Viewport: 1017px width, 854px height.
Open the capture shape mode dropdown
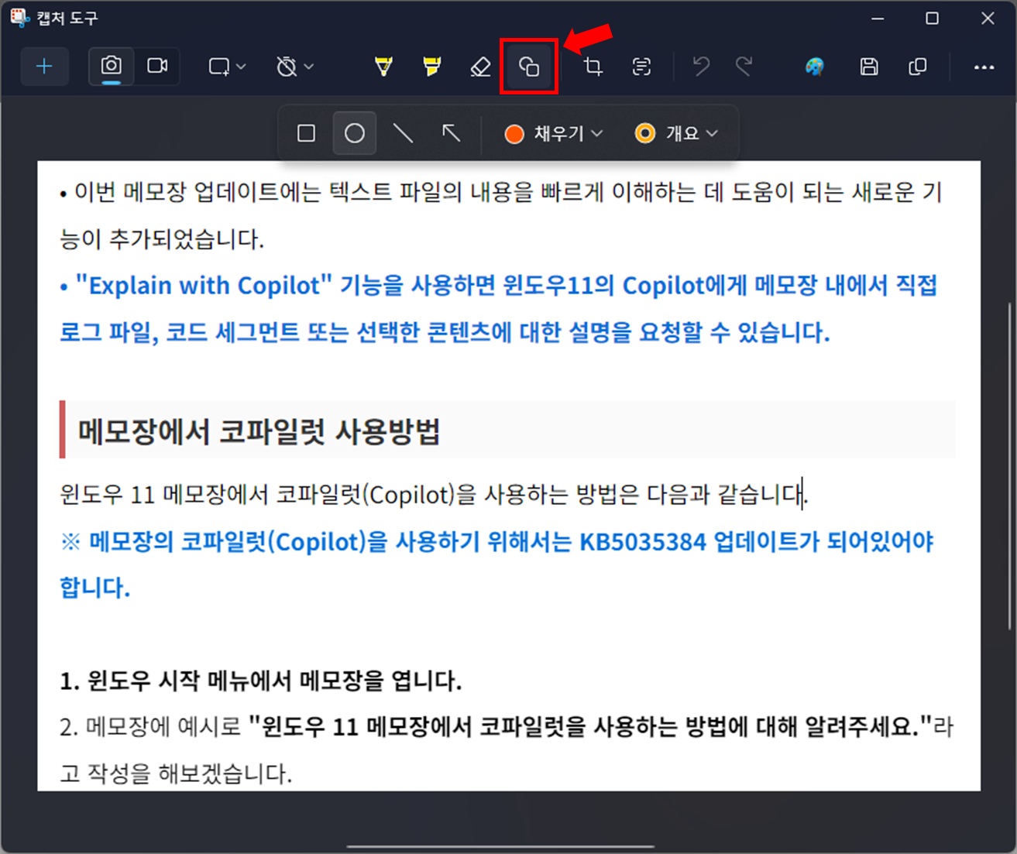point(227,67)
